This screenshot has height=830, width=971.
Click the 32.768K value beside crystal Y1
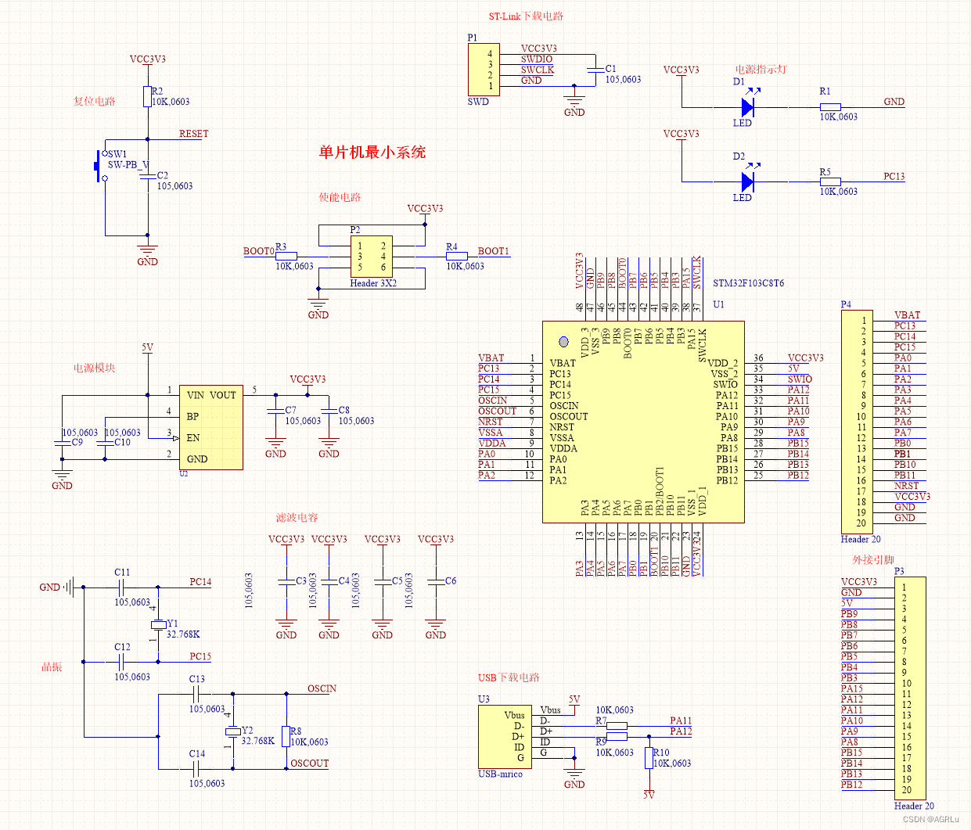[x=183, y=634]
